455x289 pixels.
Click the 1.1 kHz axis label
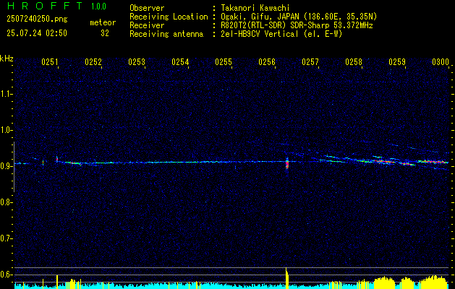5,94
